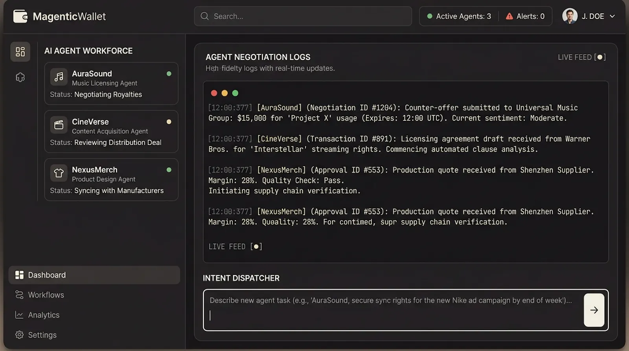This screenshot has width=629, height=351.
Task: Click the Status: Negotiating Royalties text
Action: 96,94
